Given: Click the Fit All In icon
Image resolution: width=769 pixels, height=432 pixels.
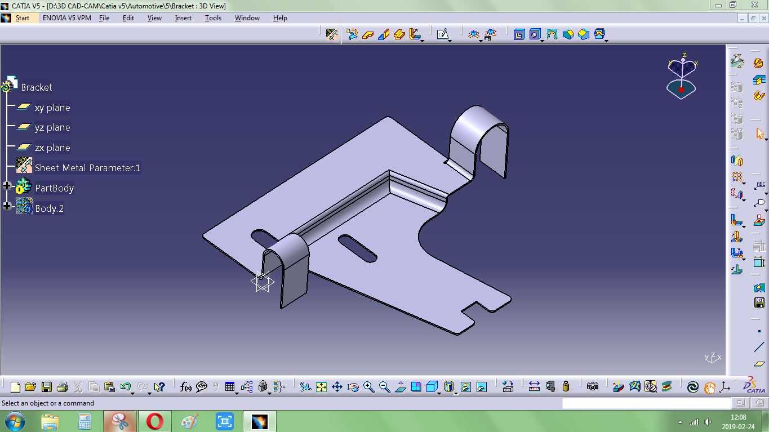Looking at the screenshot, I should point(321,387).
